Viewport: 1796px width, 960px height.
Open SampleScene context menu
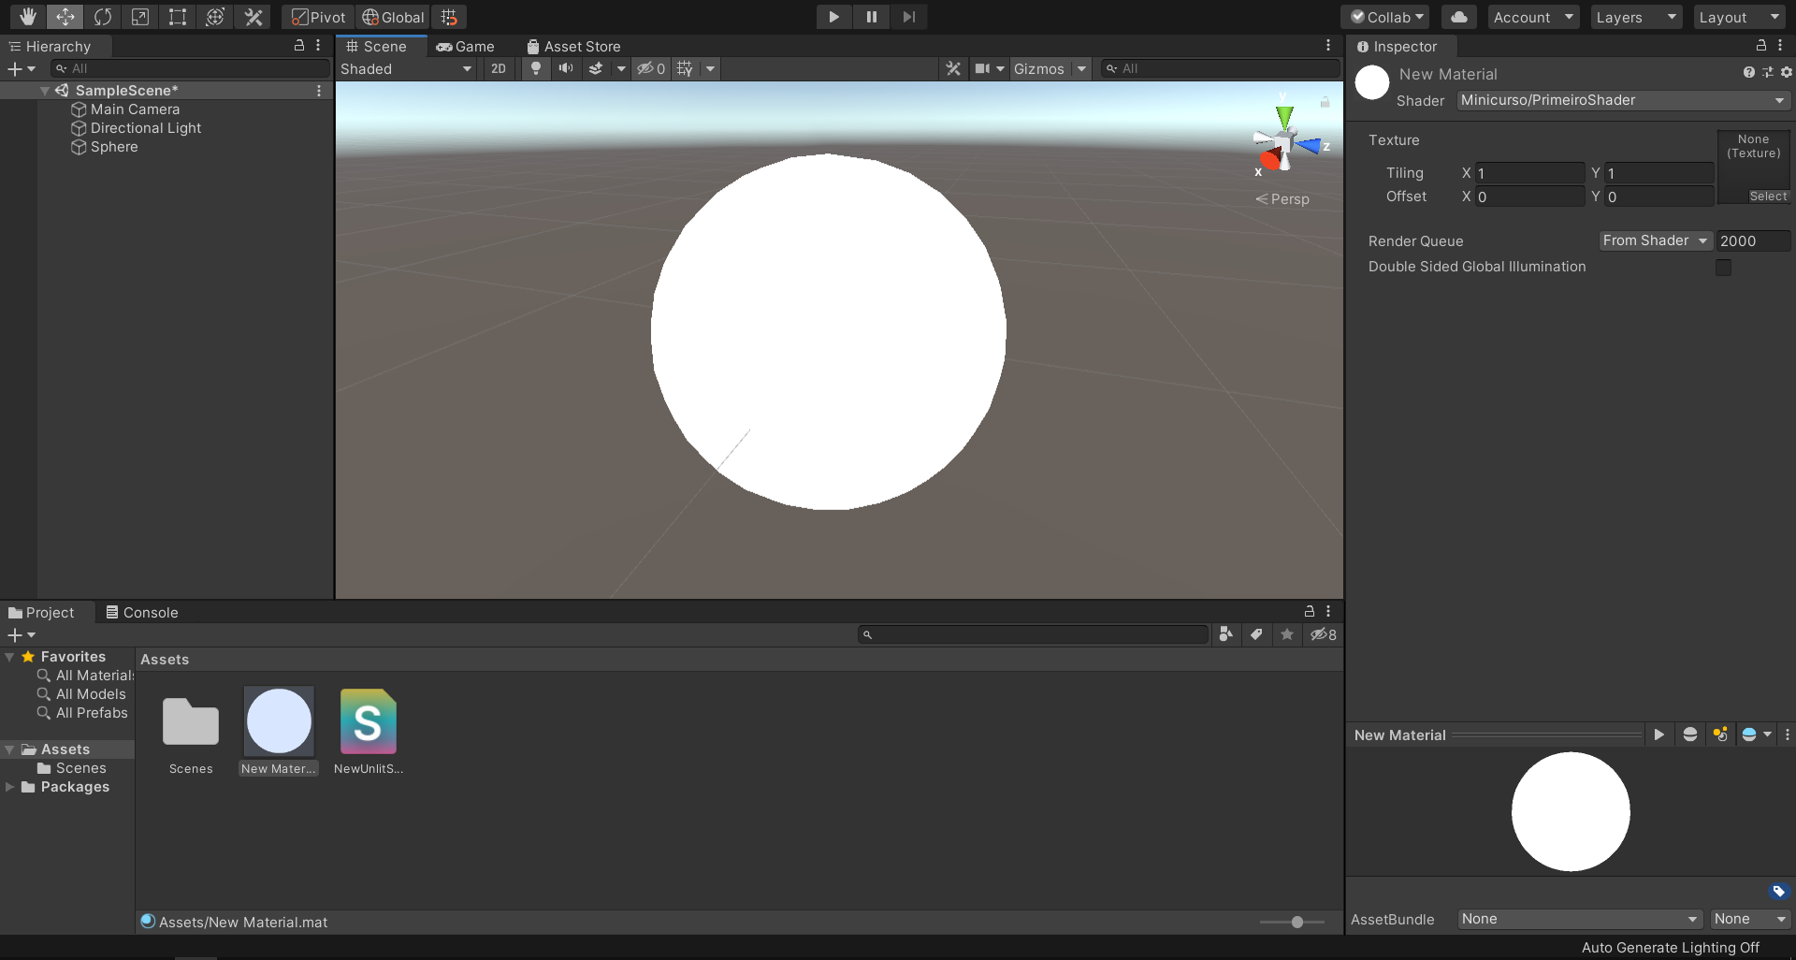click(319, 91)
